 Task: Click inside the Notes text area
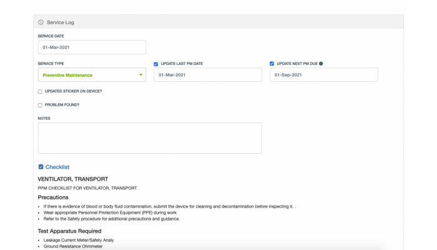click(x=150, y=138)
